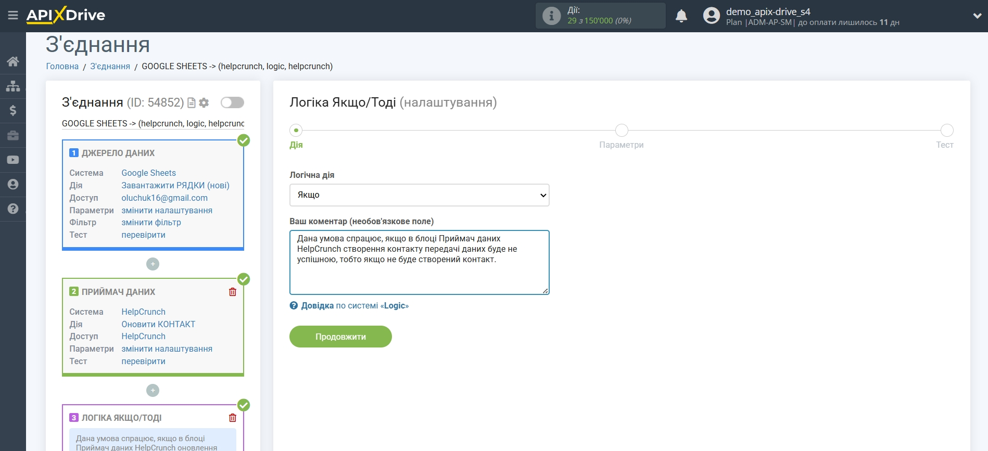This screenshot has width=988, height=451.
Task: Click the Продовжити button
Action: 340,337
